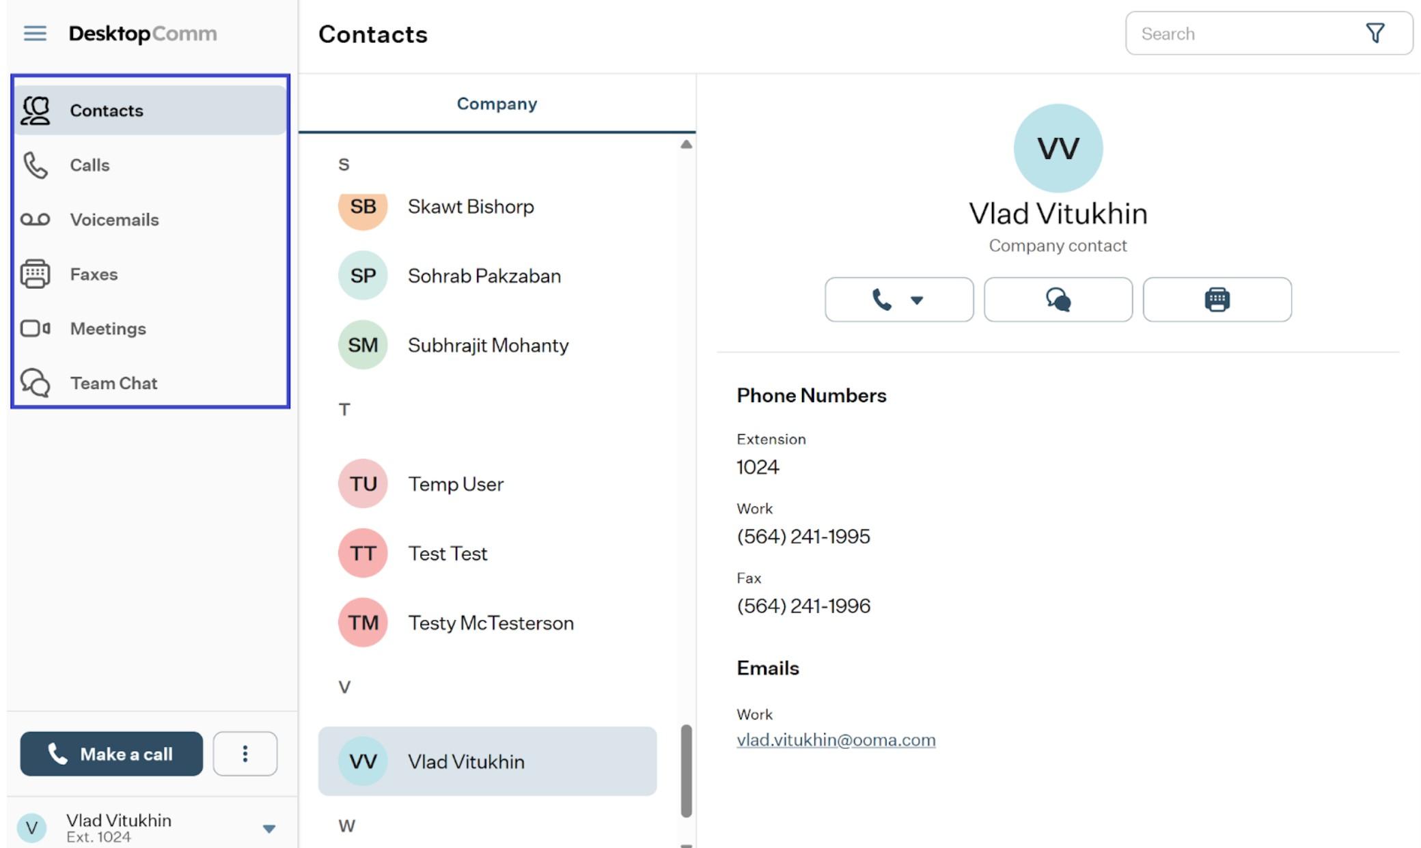Select the Sohrab Pakzaban contact
This screenshot has height=848, width=1421.
(487, 276)
